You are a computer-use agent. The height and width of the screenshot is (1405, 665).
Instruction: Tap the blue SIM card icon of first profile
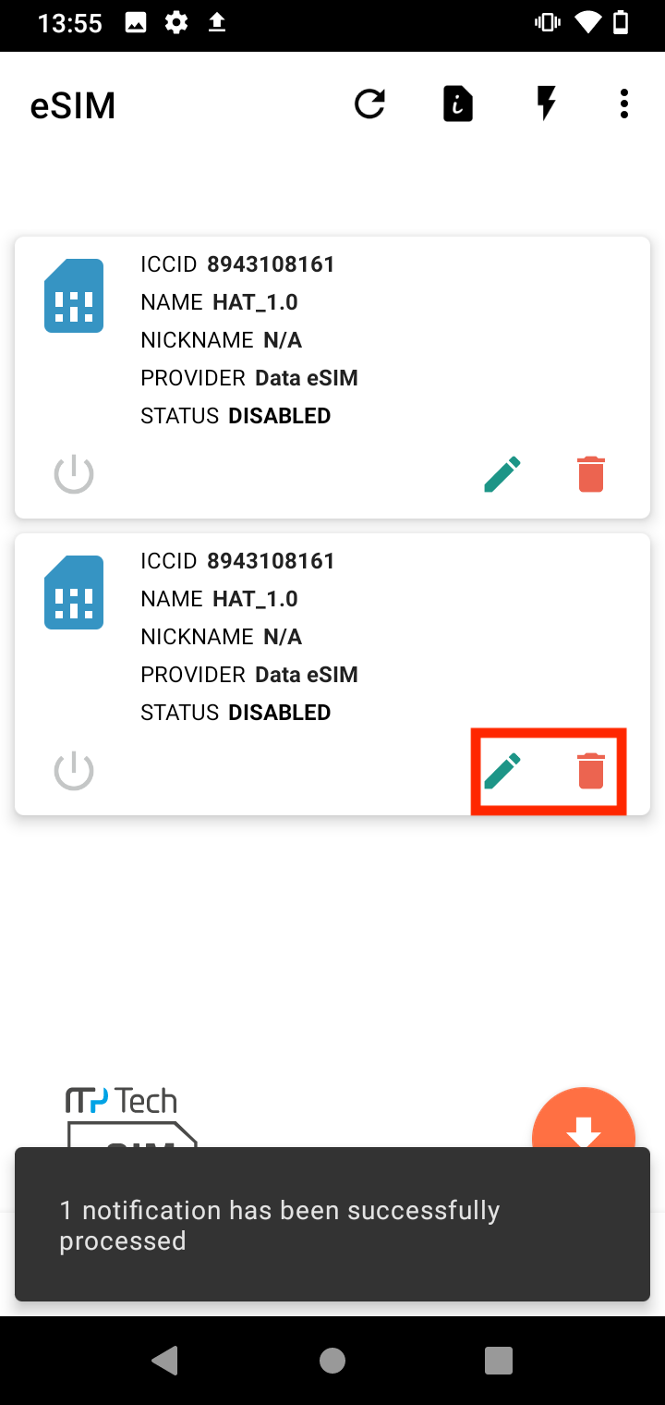point(74,296)
